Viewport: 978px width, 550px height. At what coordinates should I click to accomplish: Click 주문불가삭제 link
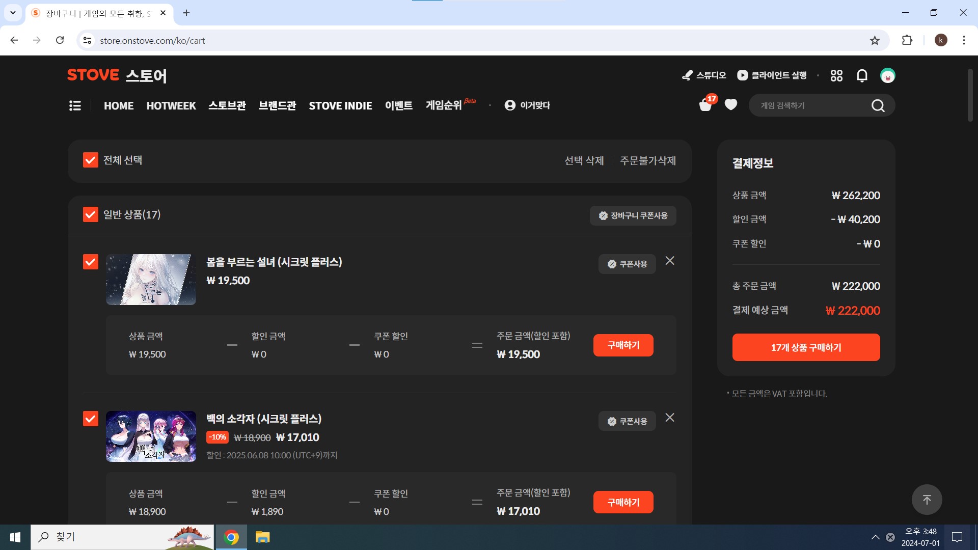tap(648, 160)
